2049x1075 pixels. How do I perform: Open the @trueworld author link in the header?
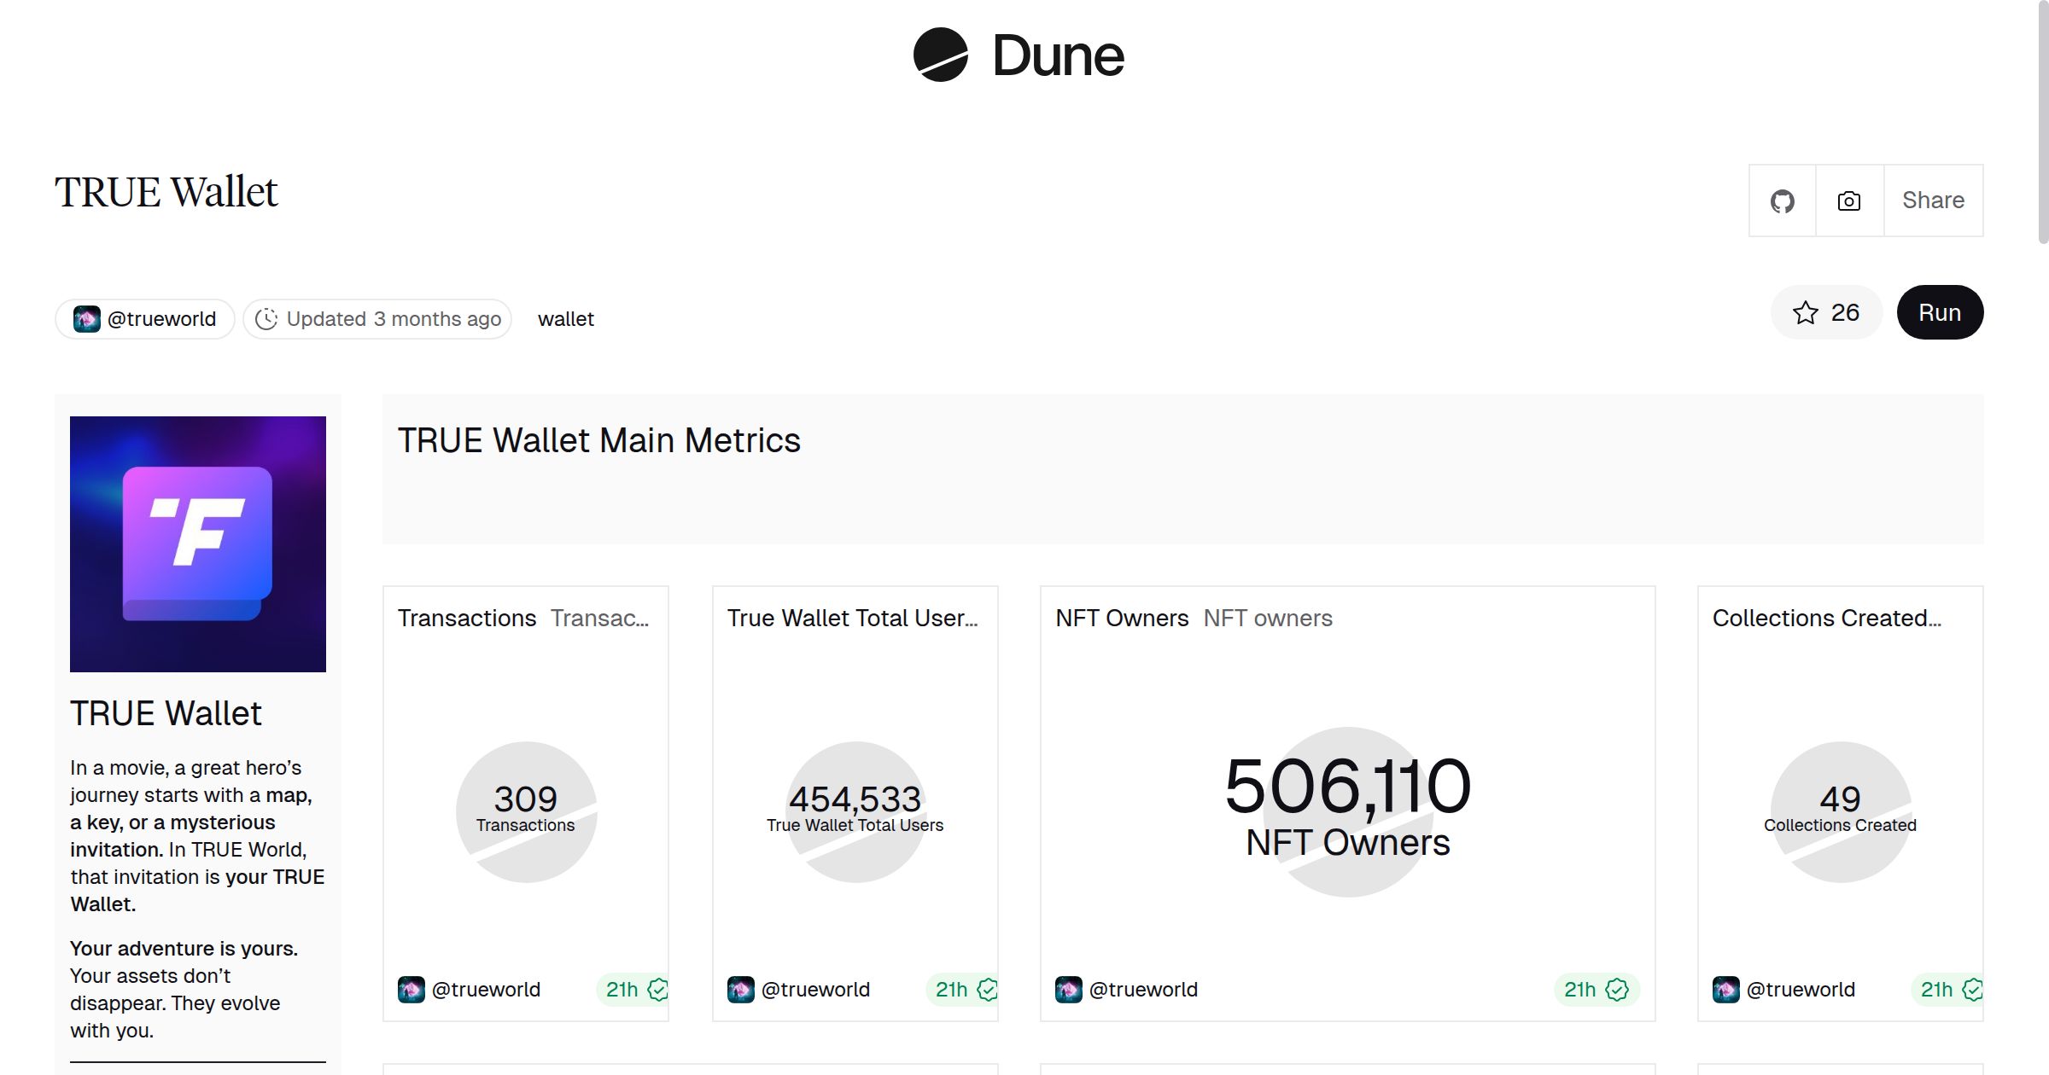[x=161, y=319]
